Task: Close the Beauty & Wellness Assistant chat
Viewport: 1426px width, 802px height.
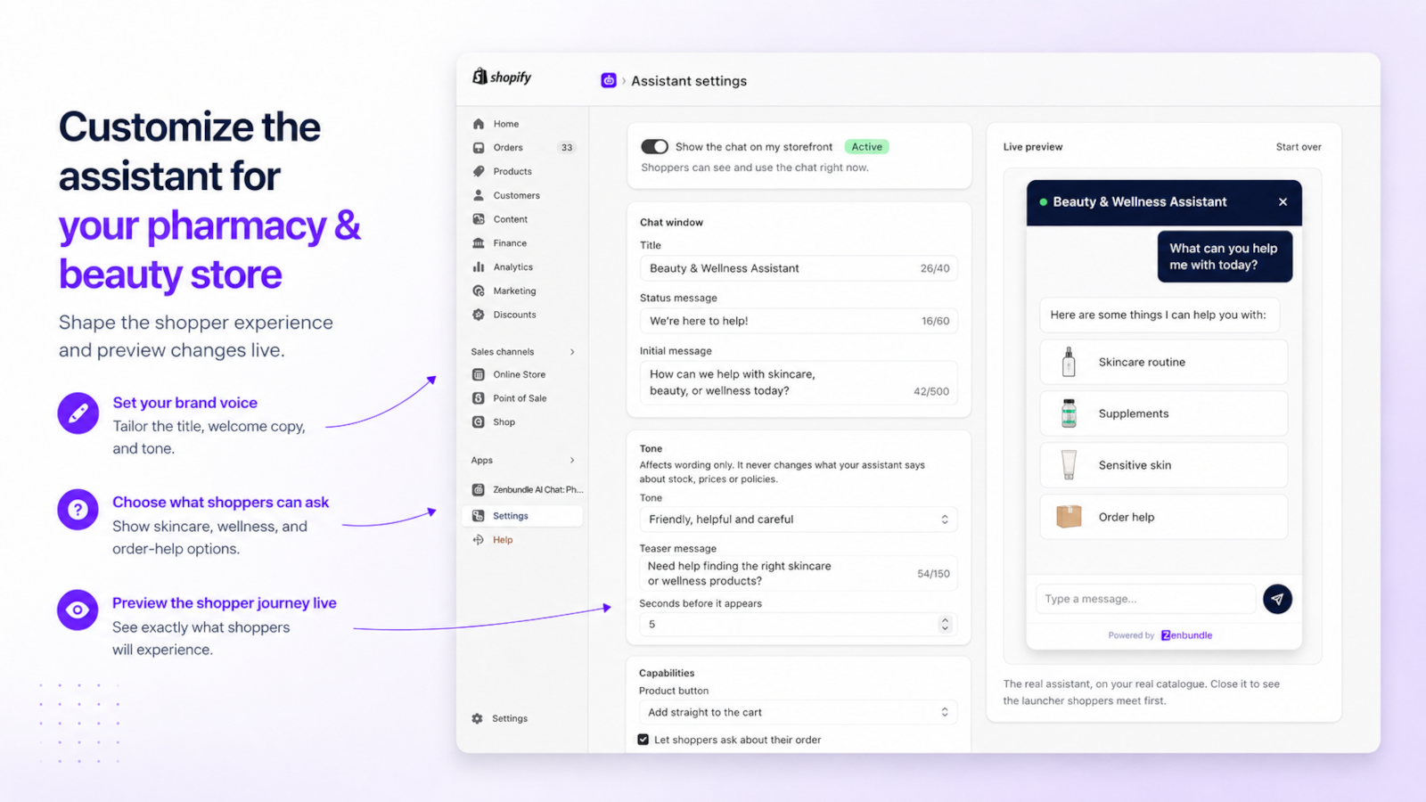Action: tap(1283, 202)
